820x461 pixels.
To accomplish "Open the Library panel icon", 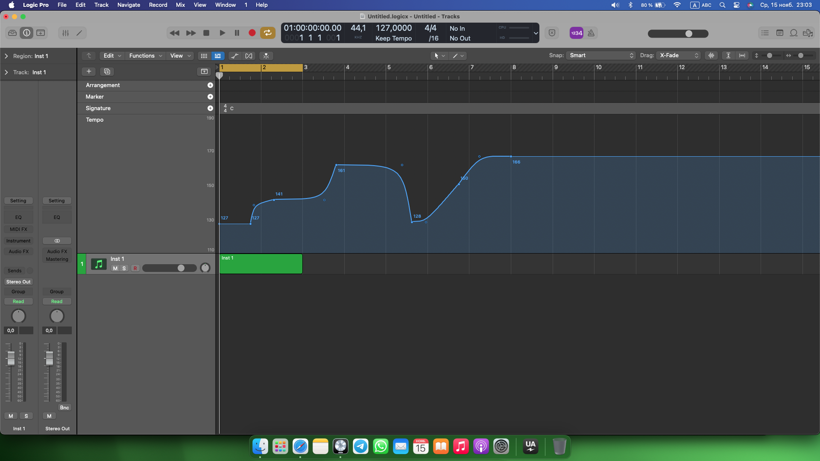I will click(12, 33).
